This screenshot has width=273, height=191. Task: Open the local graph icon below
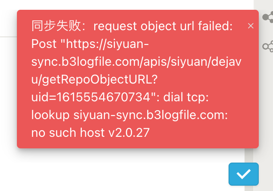coord(268,46)
